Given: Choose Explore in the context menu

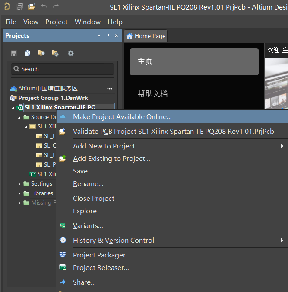Looking at the screenshot, I should (172, 211).
